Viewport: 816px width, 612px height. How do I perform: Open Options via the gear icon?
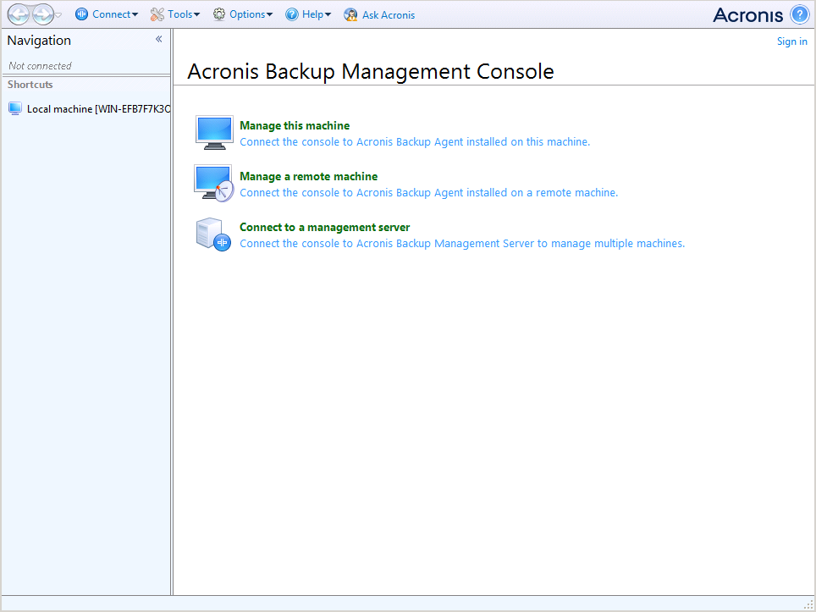tap(218, 14)
